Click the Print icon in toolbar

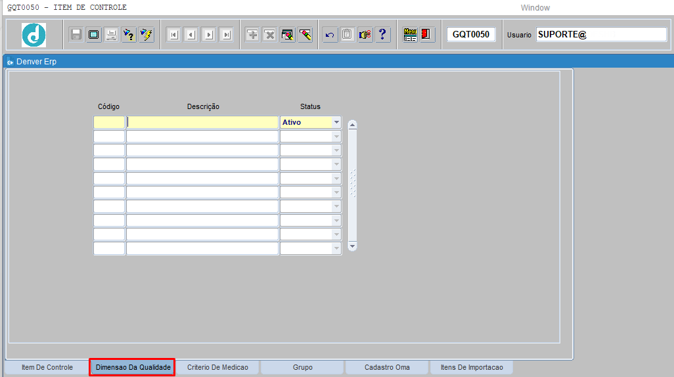[x=112, y=35]
